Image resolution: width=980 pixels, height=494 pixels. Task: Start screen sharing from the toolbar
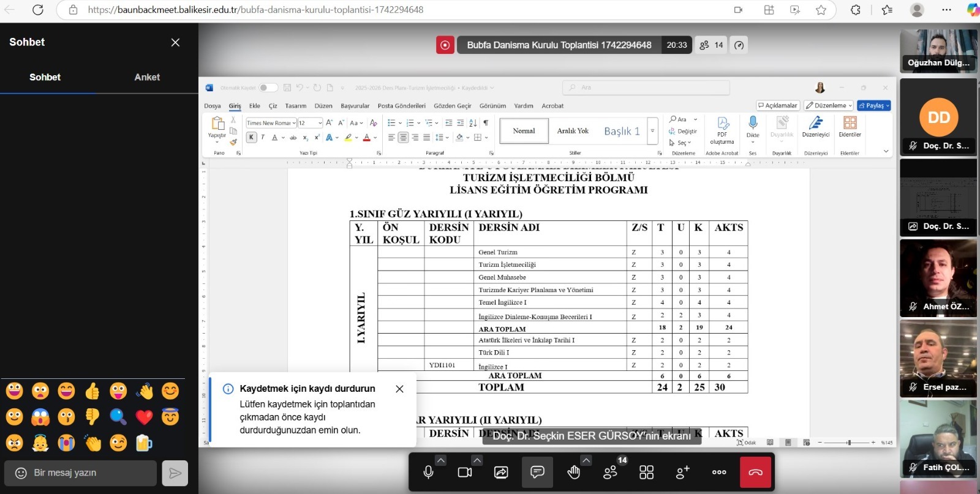pos(501,472)
